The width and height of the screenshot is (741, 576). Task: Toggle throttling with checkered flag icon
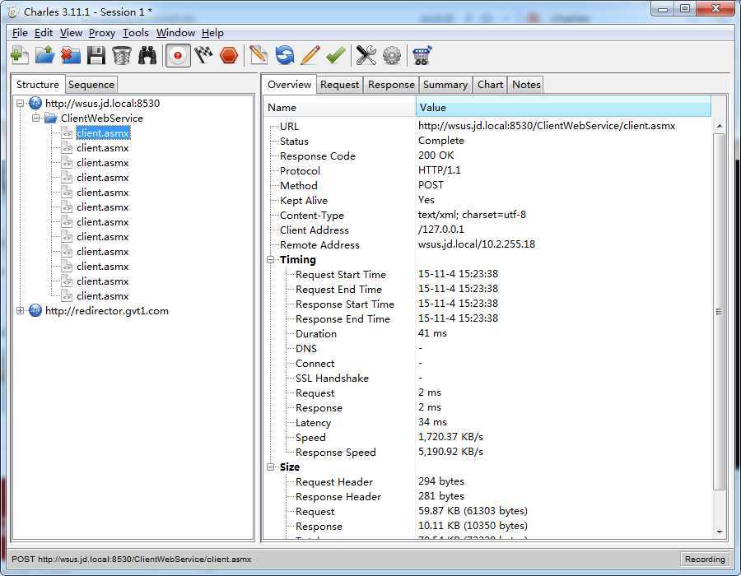203,55
